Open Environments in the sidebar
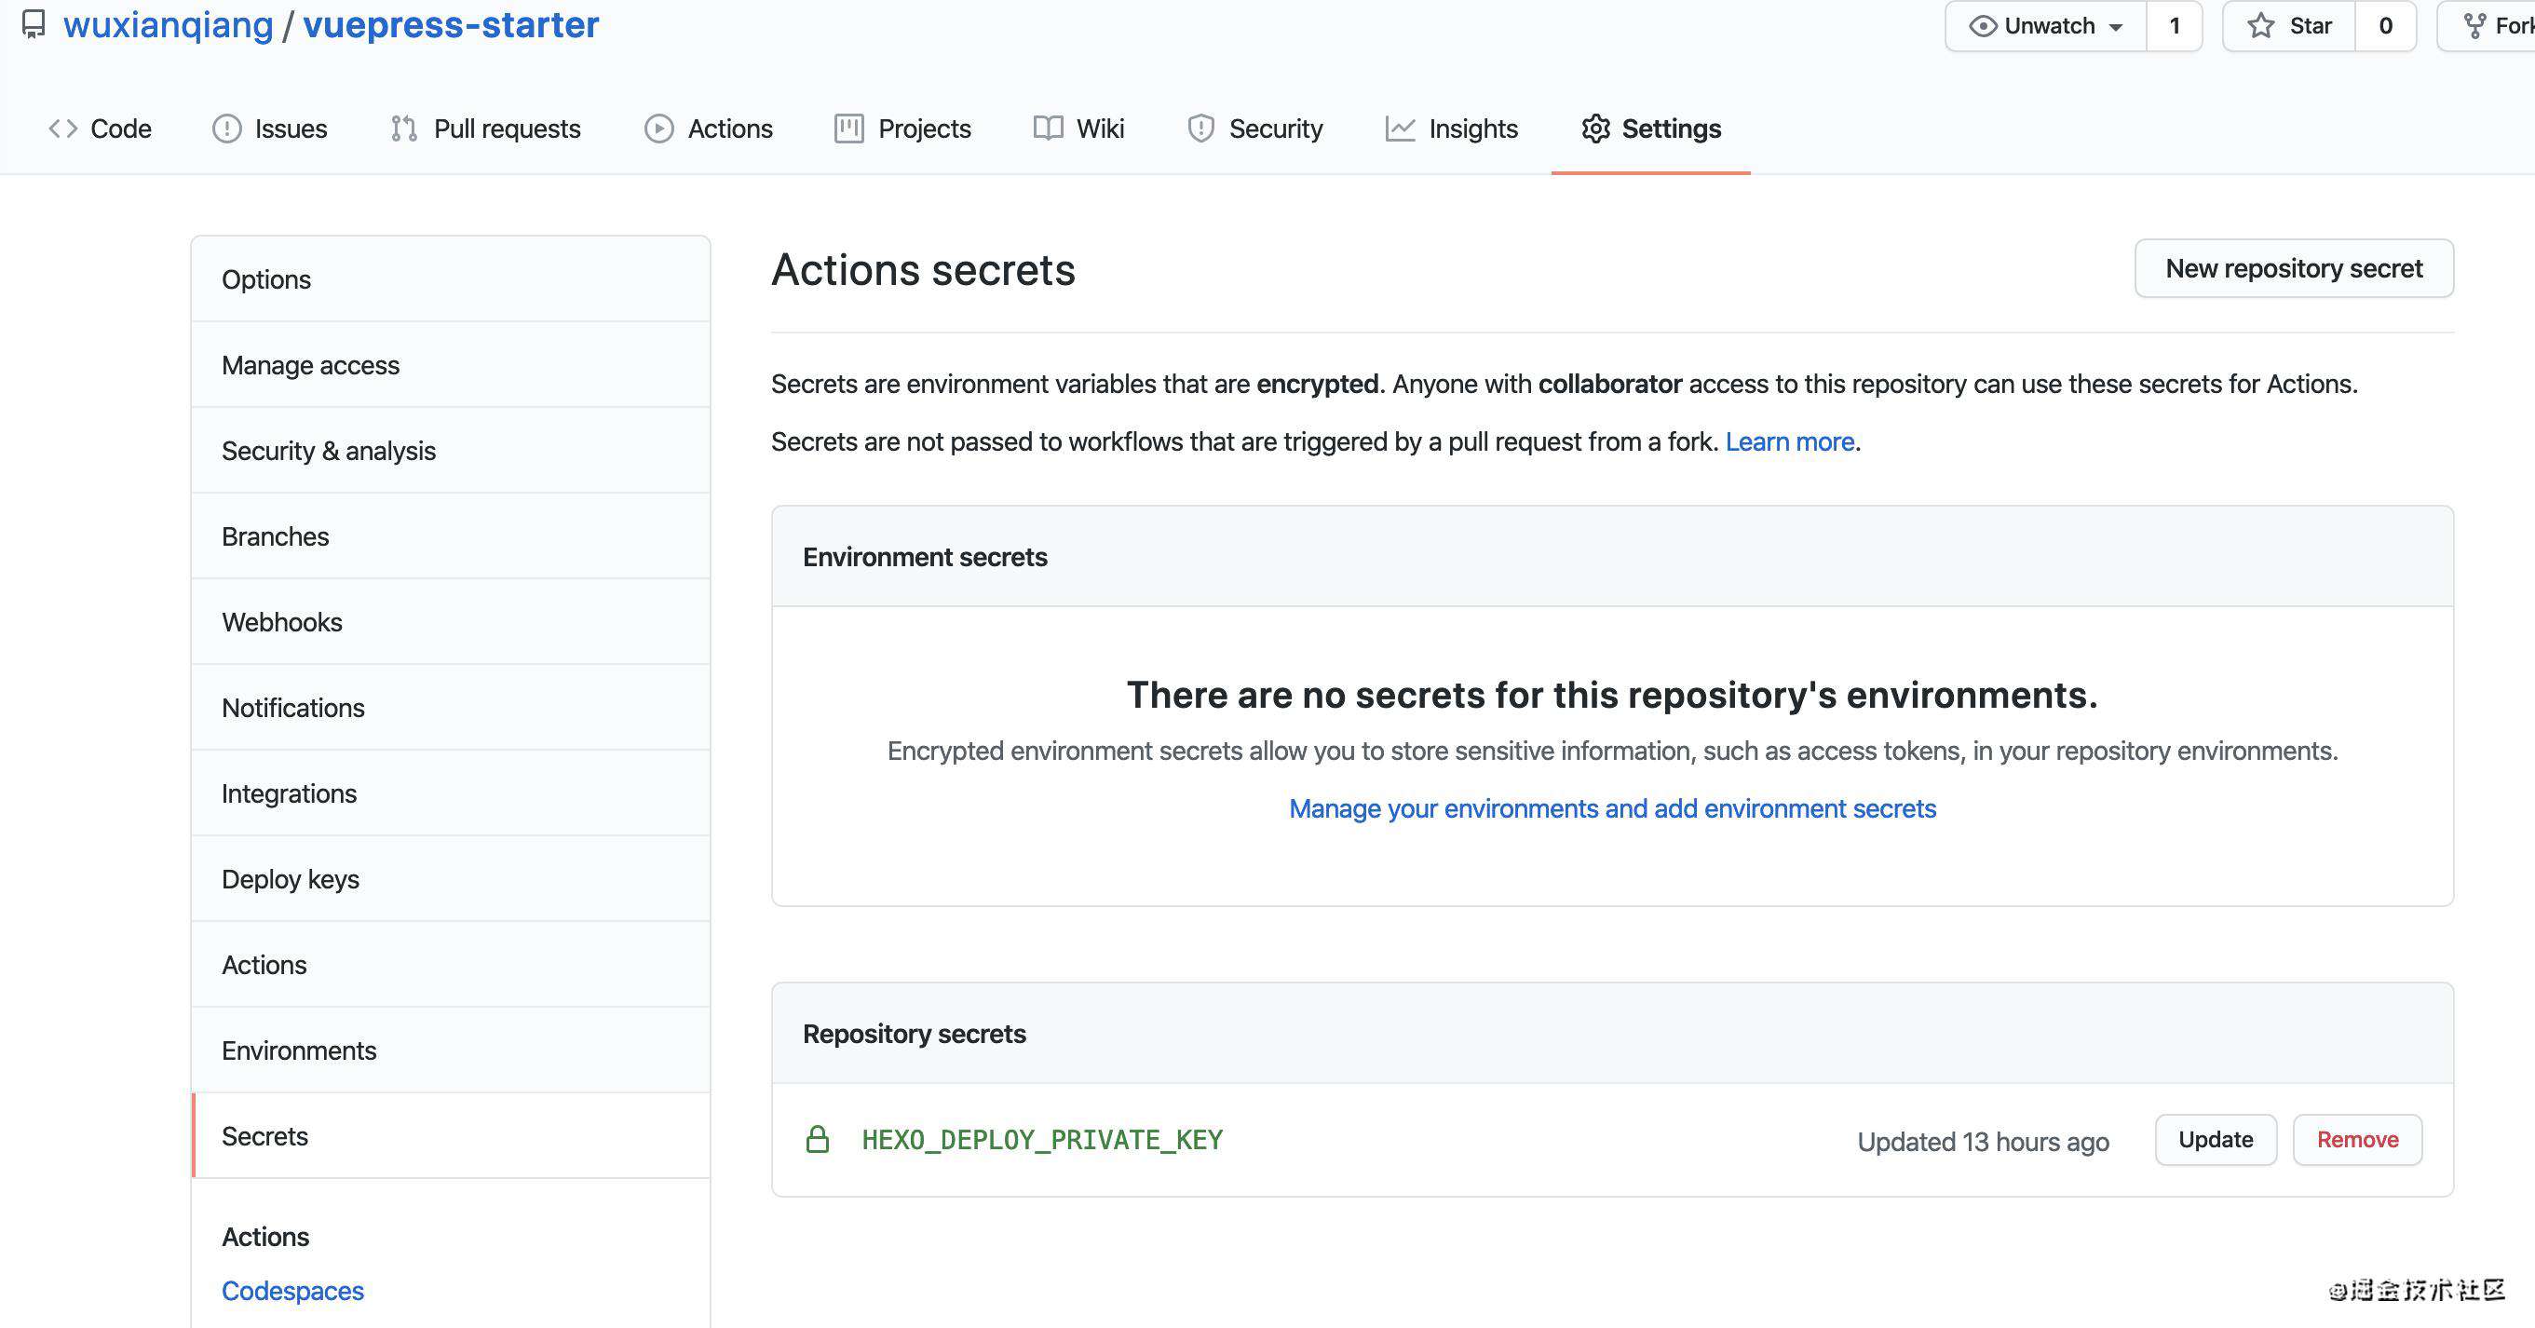The height and width of the screenshot is (1328, 2535). (x=451, y=1050)
